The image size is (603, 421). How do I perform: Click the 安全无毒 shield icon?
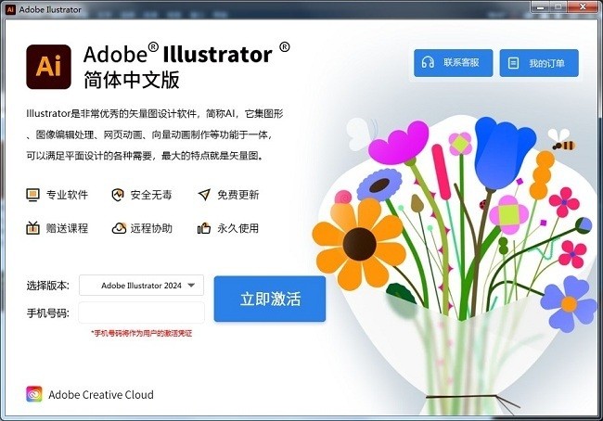[118, 195]
